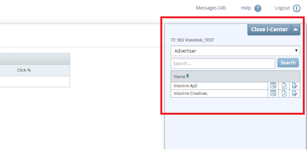Open the edit report icon for Visiolink ApS

point(295,86)
